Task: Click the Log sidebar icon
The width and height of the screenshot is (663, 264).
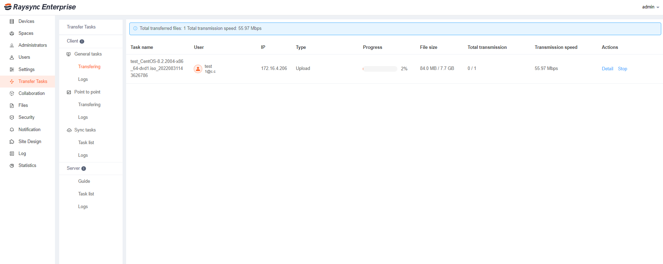Action: [x=12, y=154]
